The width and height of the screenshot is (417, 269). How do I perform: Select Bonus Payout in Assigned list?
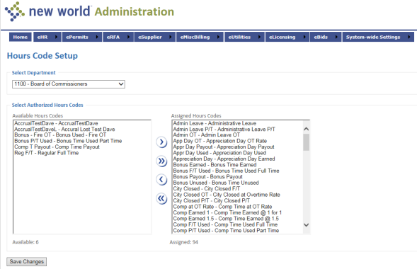[207, 177]
